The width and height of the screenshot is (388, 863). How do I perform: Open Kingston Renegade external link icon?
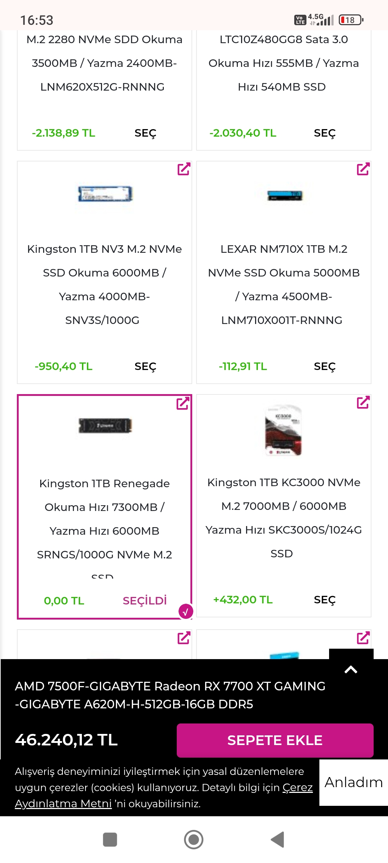(x=183, y=403)
